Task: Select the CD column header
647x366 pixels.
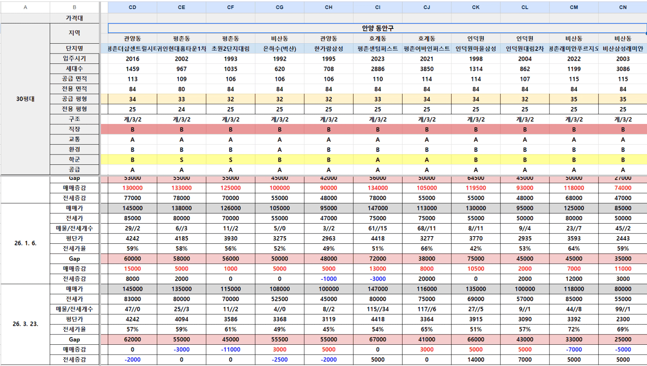Action: pyautogui.click(x=132, y=7)
